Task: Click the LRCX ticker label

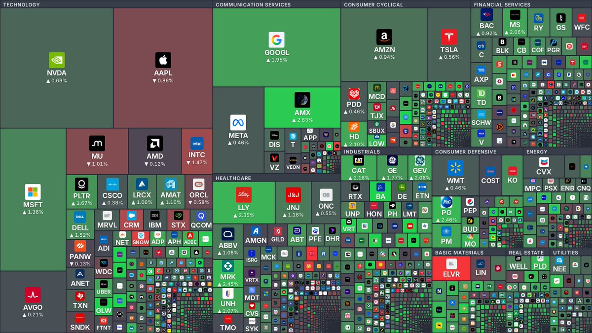Action: point(142,195)
